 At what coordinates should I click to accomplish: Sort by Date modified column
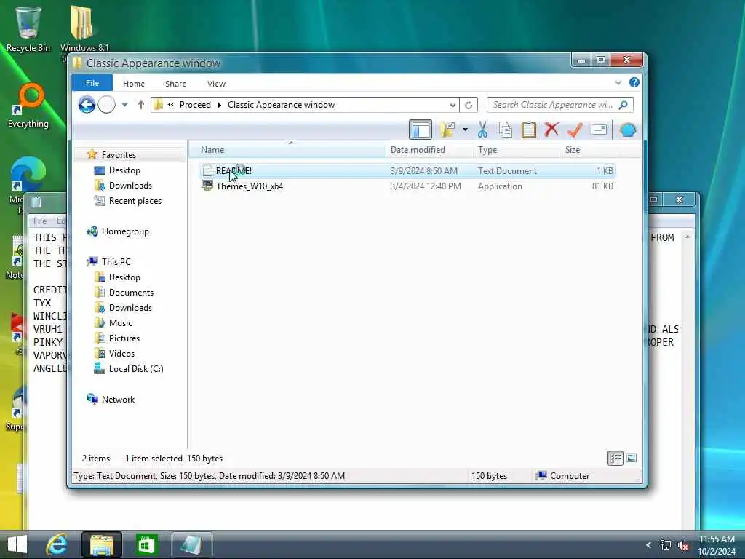(x=429, y=150)
